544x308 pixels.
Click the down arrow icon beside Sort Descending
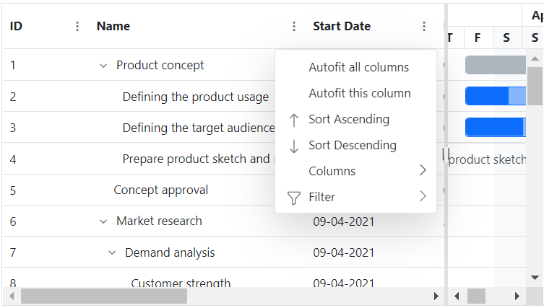(x=294, y=146)
